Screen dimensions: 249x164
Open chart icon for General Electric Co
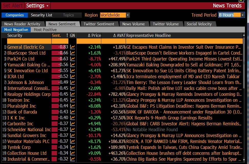[x=73, y=47]
